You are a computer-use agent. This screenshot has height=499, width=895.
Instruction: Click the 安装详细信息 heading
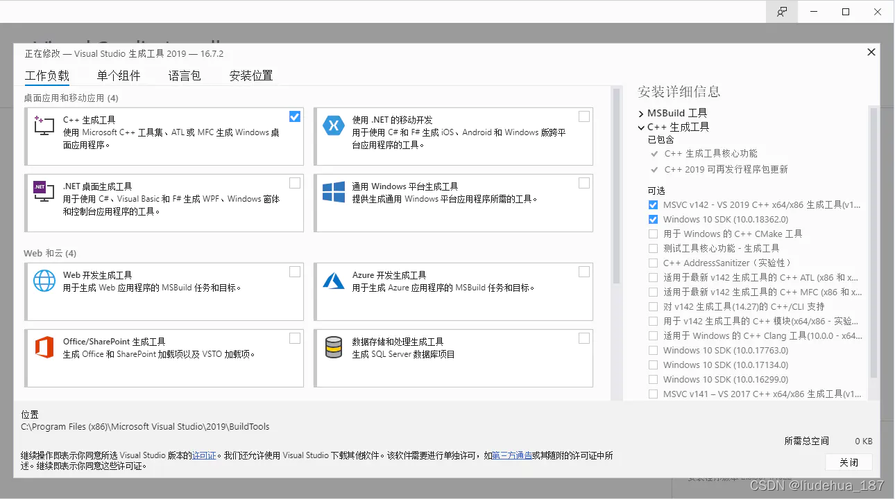[x=679, y=91]
